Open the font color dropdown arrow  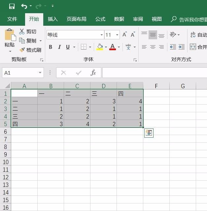coord(119,47)
